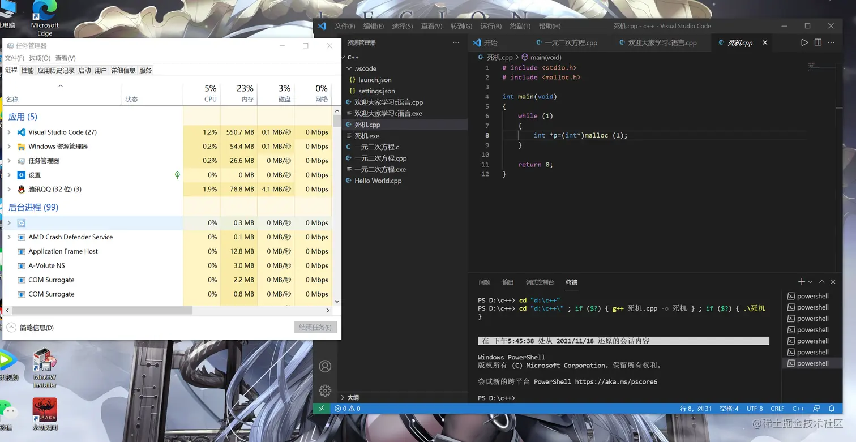Close the 死机.cpp editor tab
This screenshot has width=856, height=442.
pos(765,42)
